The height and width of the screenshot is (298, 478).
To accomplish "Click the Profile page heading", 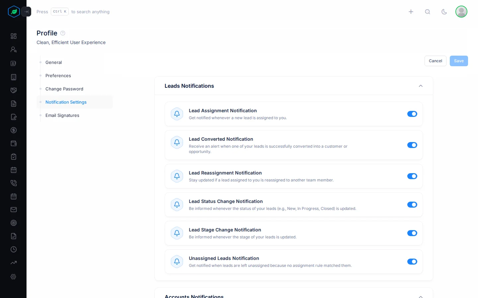I will [47, 33].
